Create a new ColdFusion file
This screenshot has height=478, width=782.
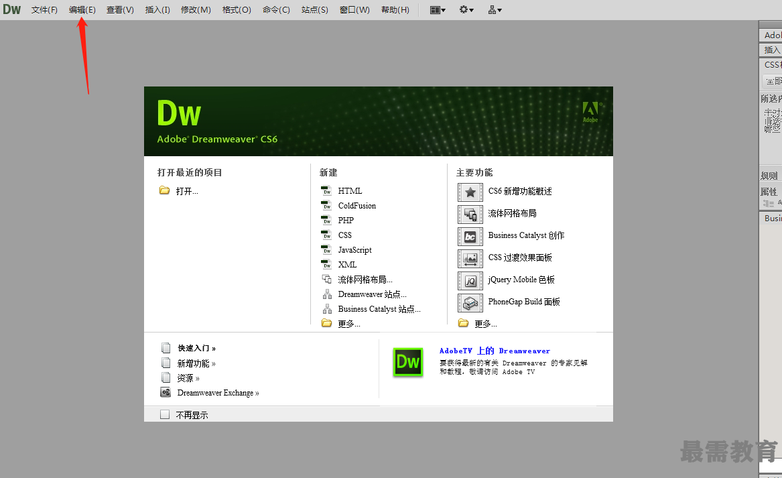coord(357,206)
